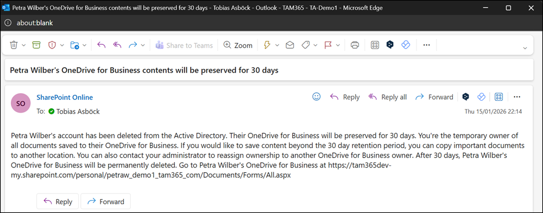Click the timestamp Thu 15/01/2026 22:14

point(493,112)
